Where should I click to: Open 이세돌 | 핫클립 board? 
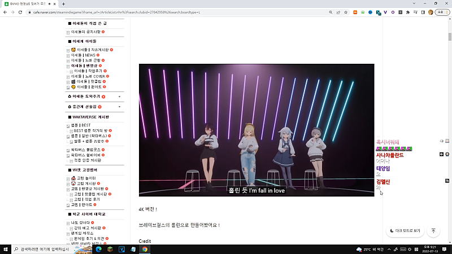[x=89, y=81]
